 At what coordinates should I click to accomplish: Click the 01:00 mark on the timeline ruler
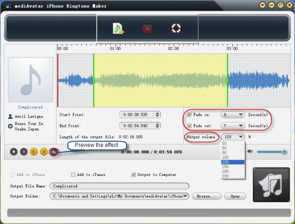tap(115, 49)
